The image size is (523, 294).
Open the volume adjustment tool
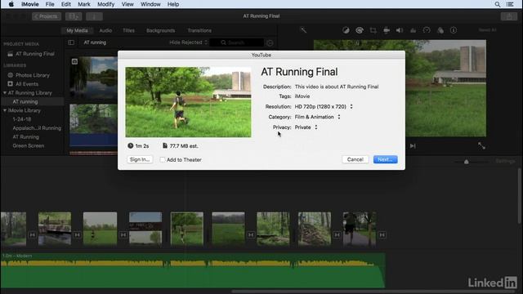[400, 30]
